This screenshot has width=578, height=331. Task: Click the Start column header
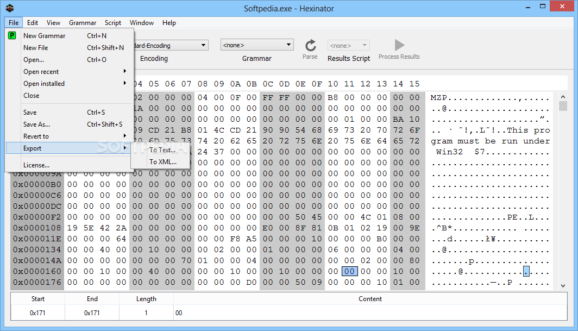pos(37,299)
